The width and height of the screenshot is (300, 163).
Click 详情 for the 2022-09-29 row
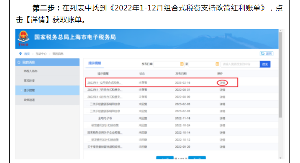[222, 147]
